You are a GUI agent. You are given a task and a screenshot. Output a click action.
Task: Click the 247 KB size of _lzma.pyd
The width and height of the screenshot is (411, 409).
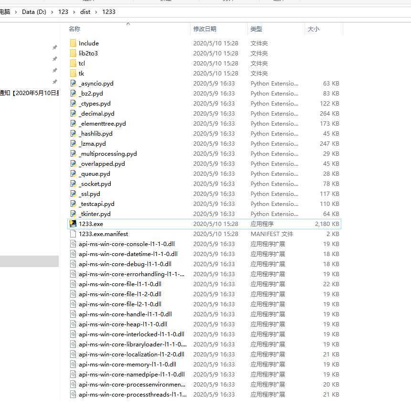point(329,143)
